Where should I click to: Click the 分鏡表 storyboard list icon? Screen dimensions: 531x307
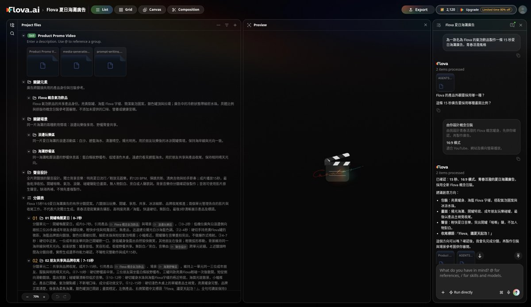[x=29, y=198]
